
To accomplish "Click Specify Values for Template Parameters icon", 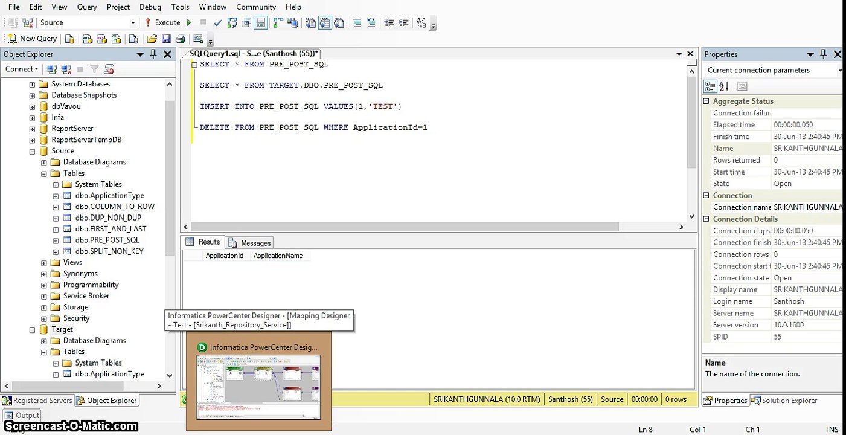I will click(x=421, y=22).
